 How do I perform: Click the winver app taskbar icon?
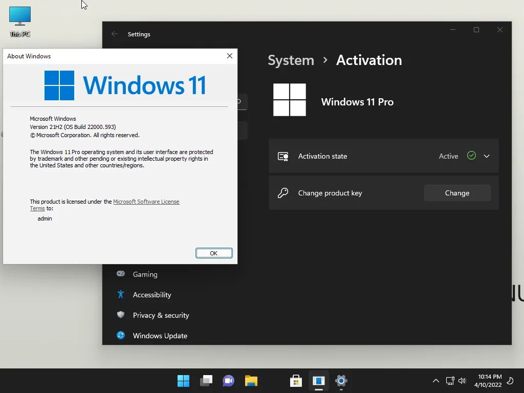[318, 381]
